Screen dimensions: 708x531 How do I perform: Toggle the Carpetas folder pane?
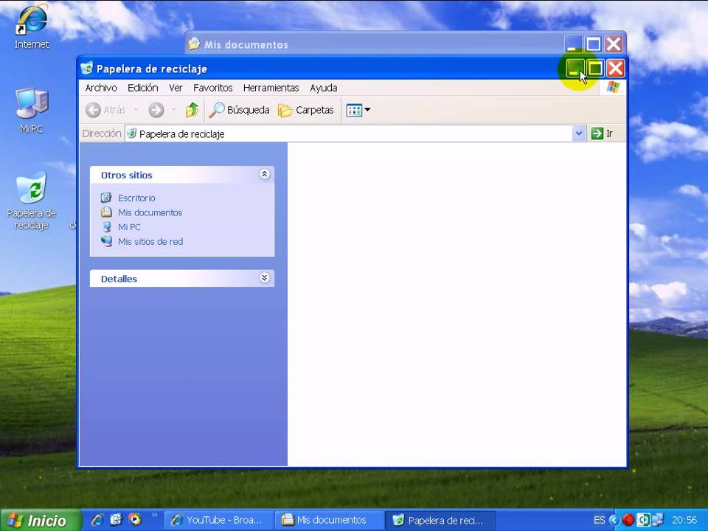(305, 110)
